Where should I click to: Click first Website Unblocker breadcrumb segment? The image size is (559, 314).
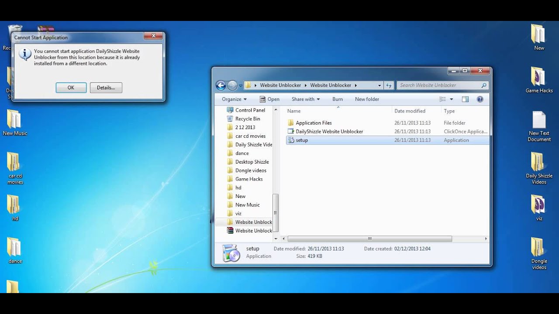pyautogui.click(x=280, y=85)
